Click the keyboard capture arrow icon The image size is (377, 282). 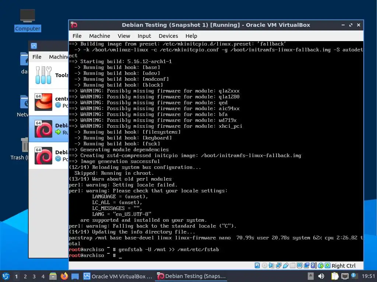point(327,265)
